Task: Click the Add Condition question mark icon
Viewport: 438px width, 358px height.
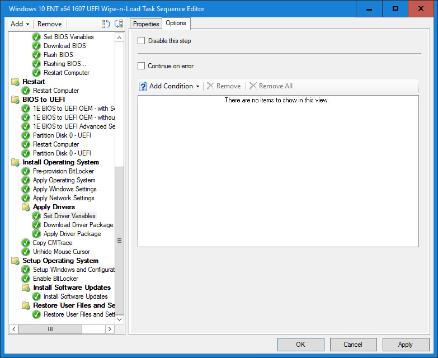Action: [x=143, y=86]
